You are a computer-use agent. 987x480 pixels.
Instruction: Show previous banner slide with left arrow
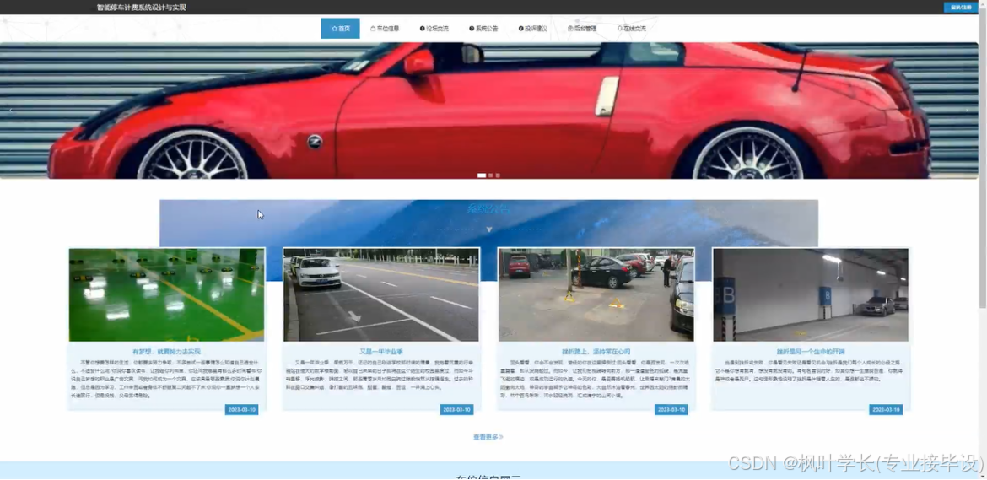[x=11, y=111]
